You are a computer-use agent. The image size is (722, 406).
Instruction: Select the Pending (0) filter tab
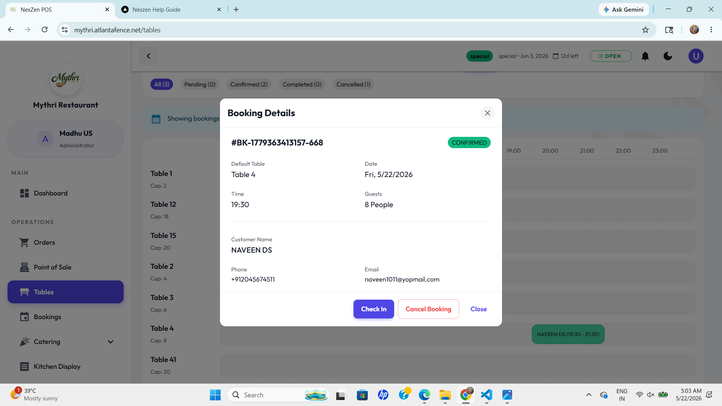tap(200, 84)
